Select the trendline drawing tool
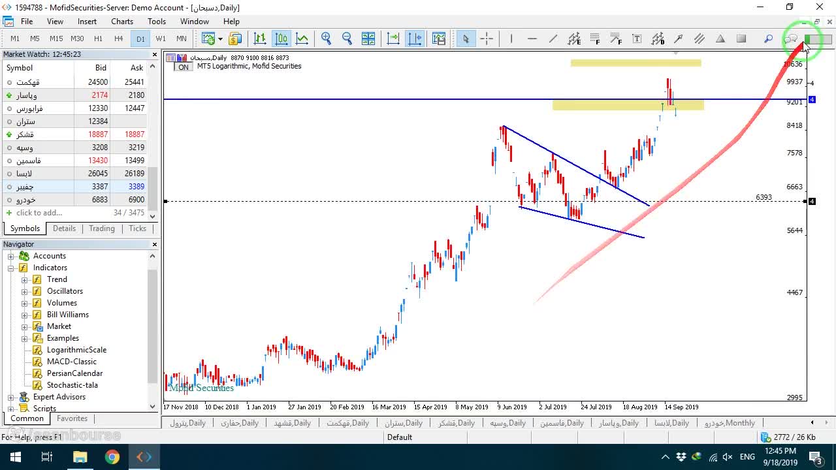This screenshot has height=470, width=836. click(553, 39)
